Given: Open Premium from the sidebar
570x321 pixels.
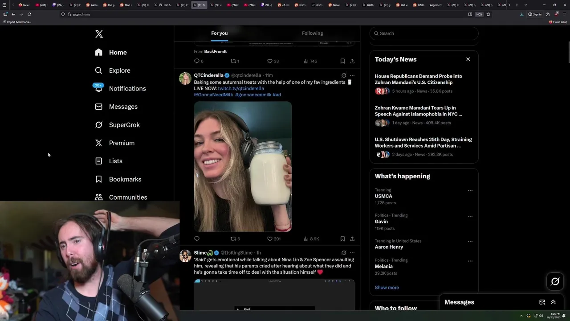Looking at the screenshot, I should 114,143.
